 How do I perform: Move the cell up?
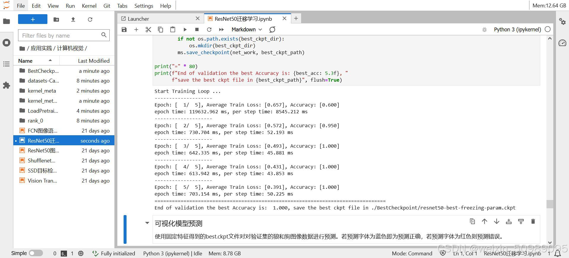point(485,221)
